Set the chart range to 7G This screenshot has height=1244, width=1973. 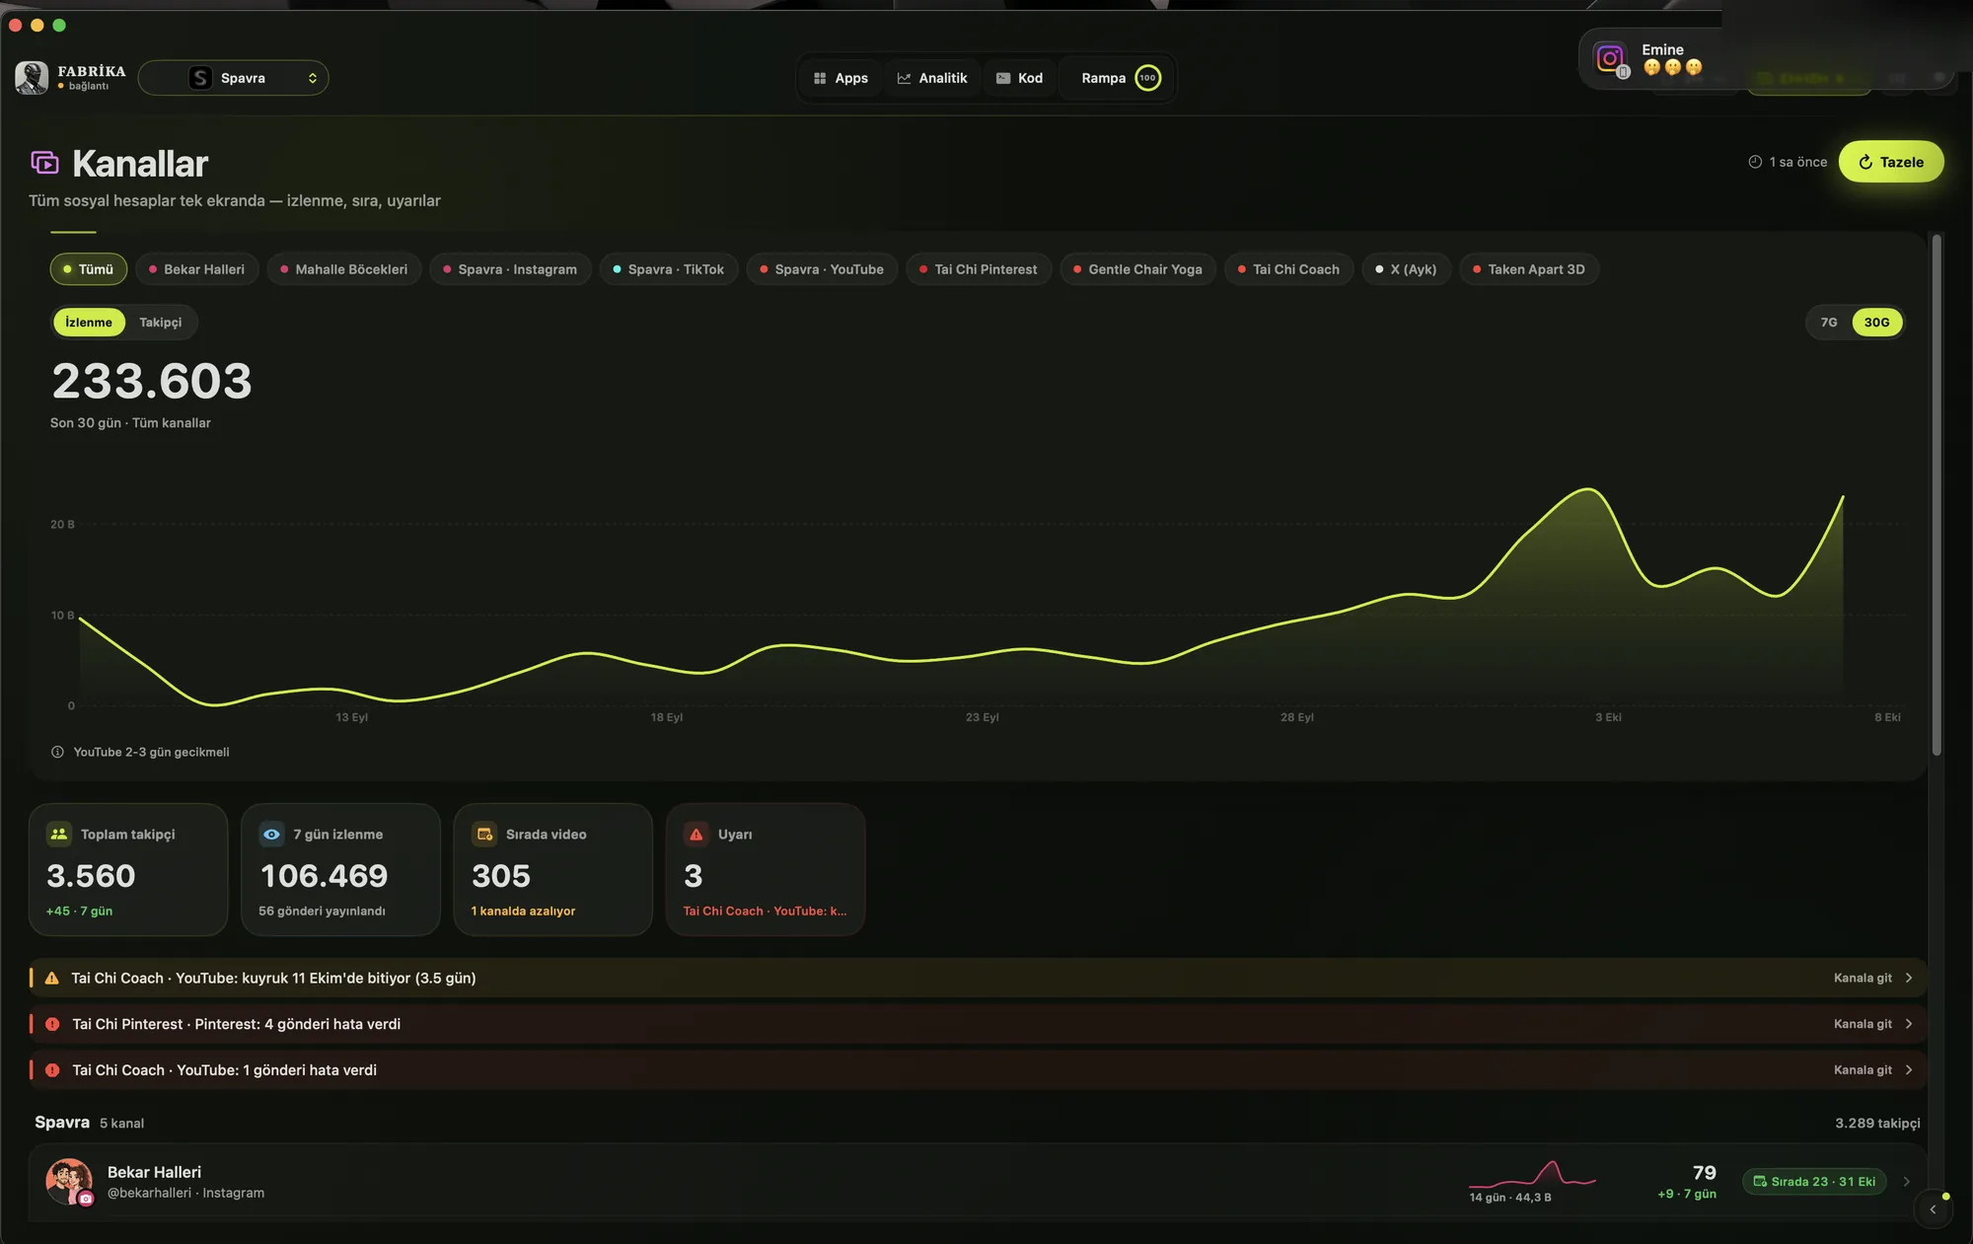[x=1829, y=323]
